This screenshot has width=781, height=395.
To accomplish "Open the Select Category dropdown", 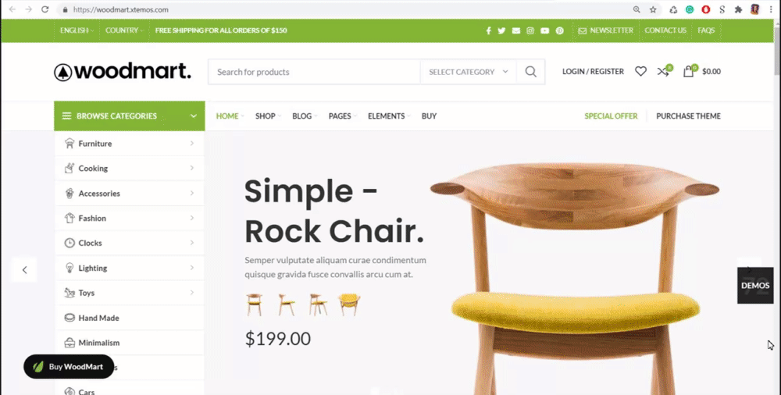I will [468, 72].
